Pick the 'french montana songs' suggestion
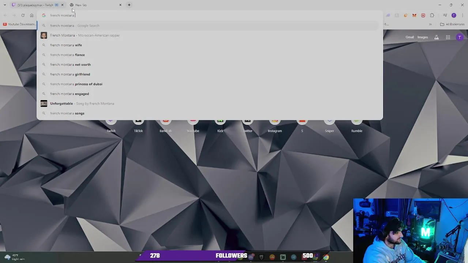The height and width of the screenshot is (263, 468). pos(210,113)
